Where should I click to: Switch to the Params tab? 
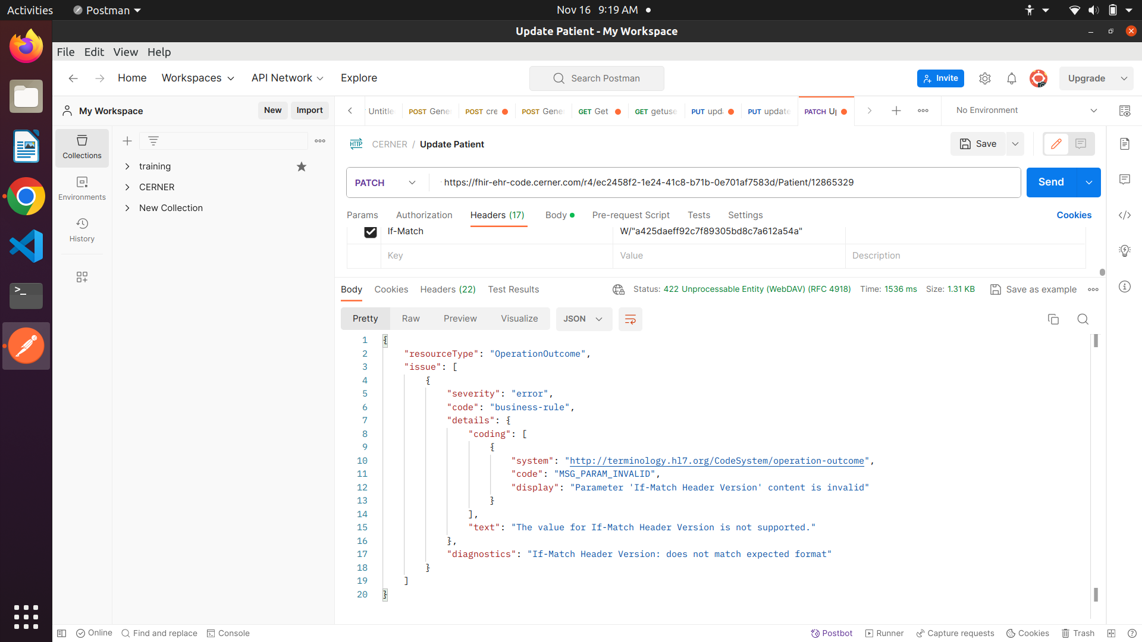(362, 215)
